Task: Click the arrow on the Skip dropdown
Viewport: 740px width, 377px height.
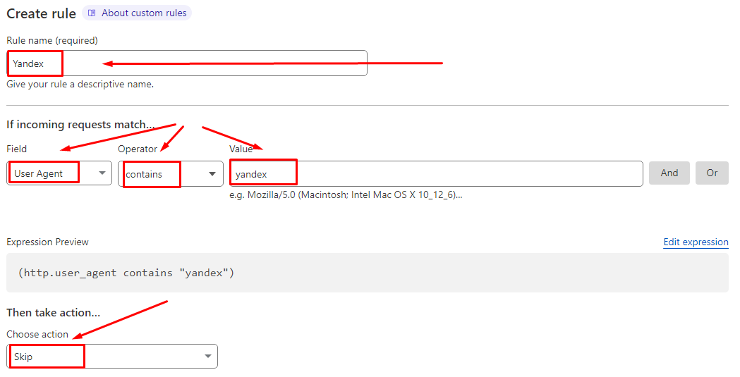Action: coord(208,357)
